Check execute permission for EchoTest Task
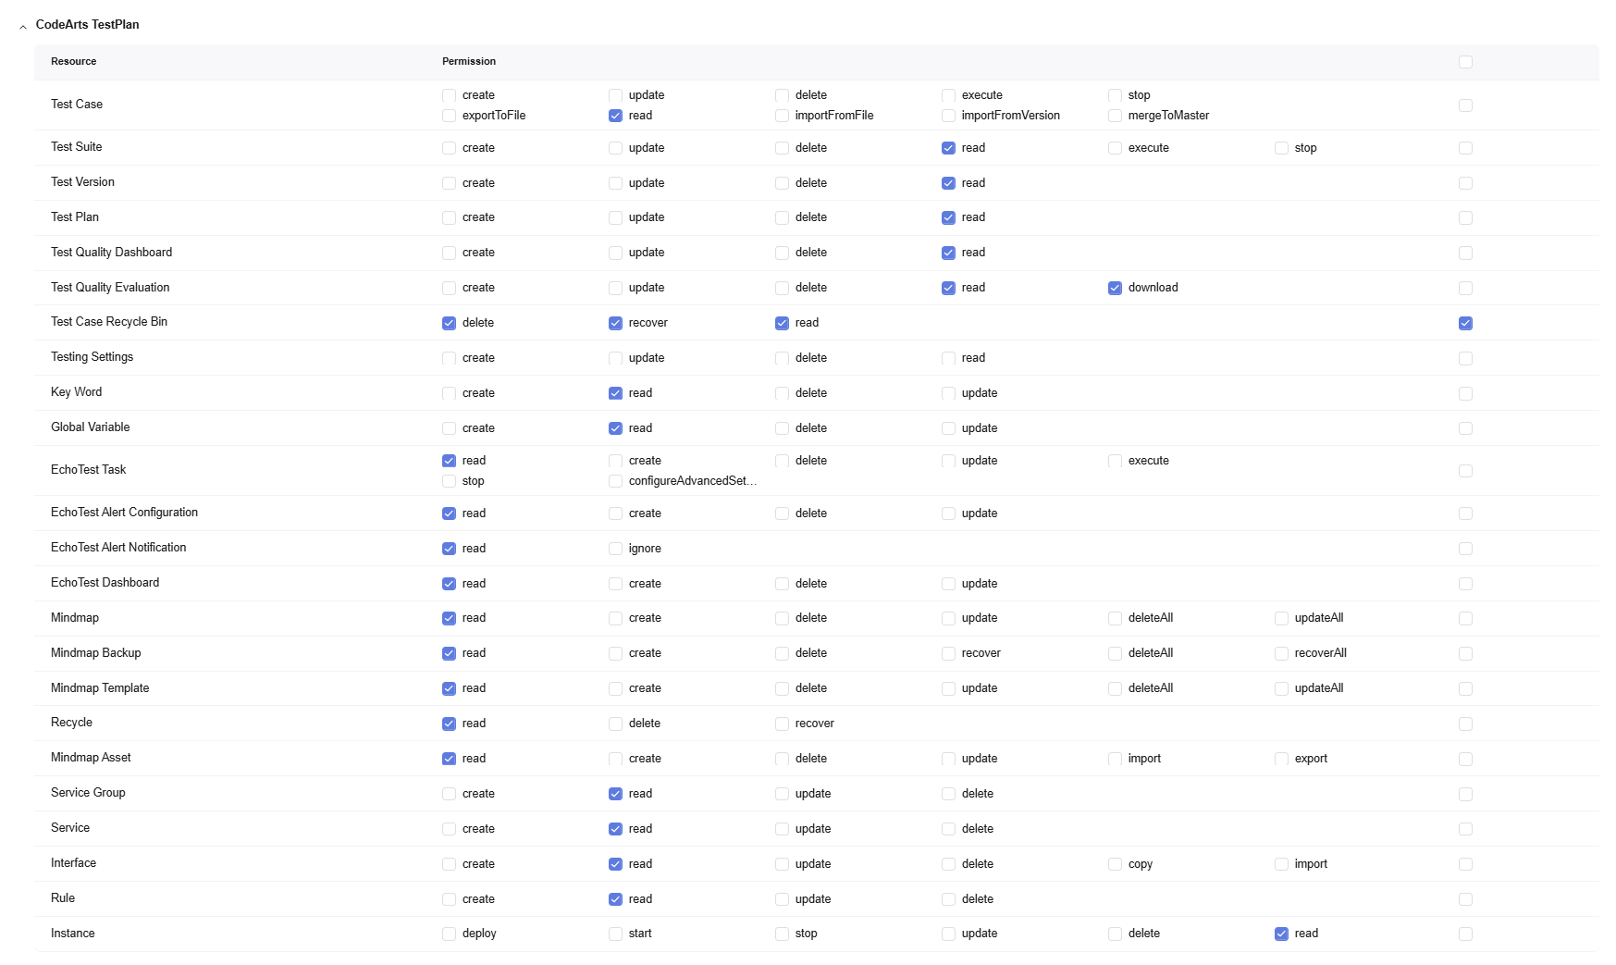 1115,461
